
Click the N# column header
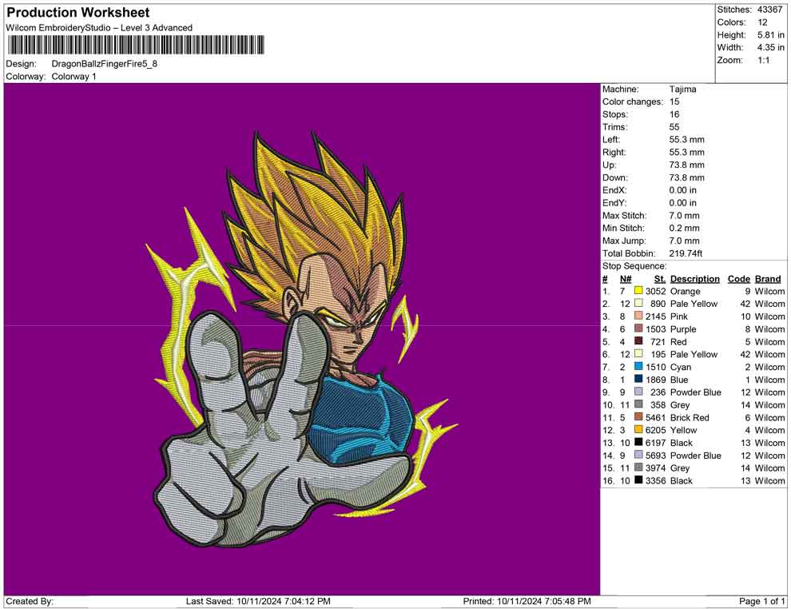[x=625, y=279]
